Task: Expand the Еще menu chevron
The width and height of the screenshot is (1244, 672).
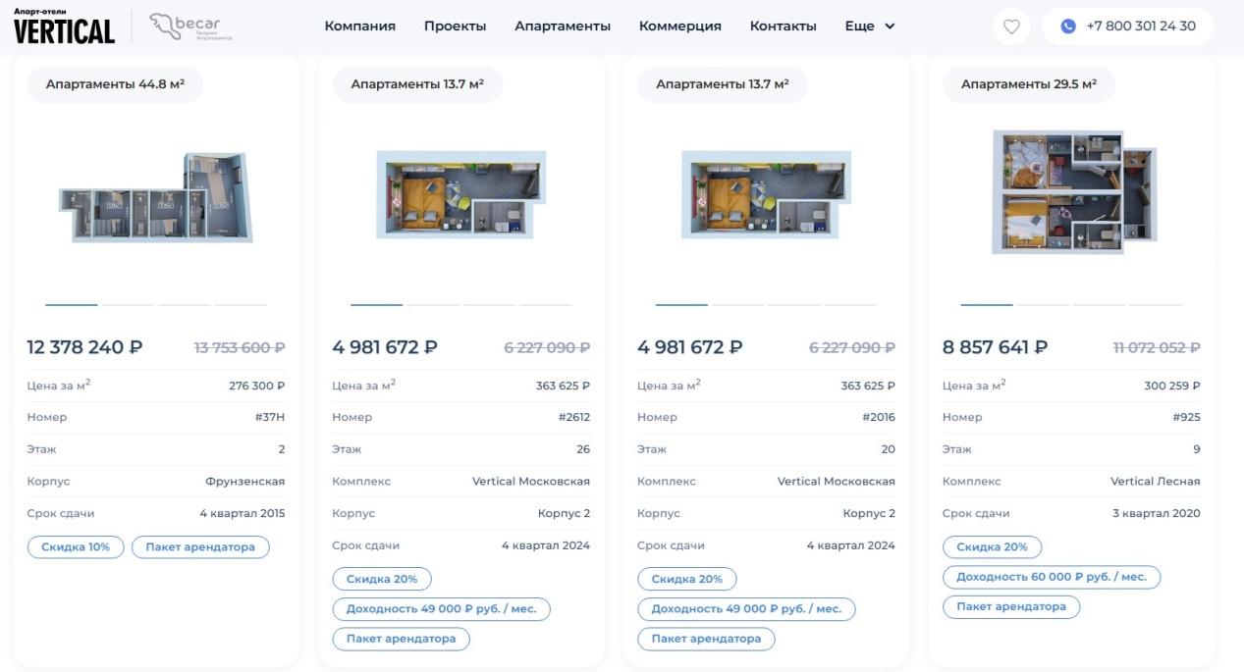Action: pos(890,26)
